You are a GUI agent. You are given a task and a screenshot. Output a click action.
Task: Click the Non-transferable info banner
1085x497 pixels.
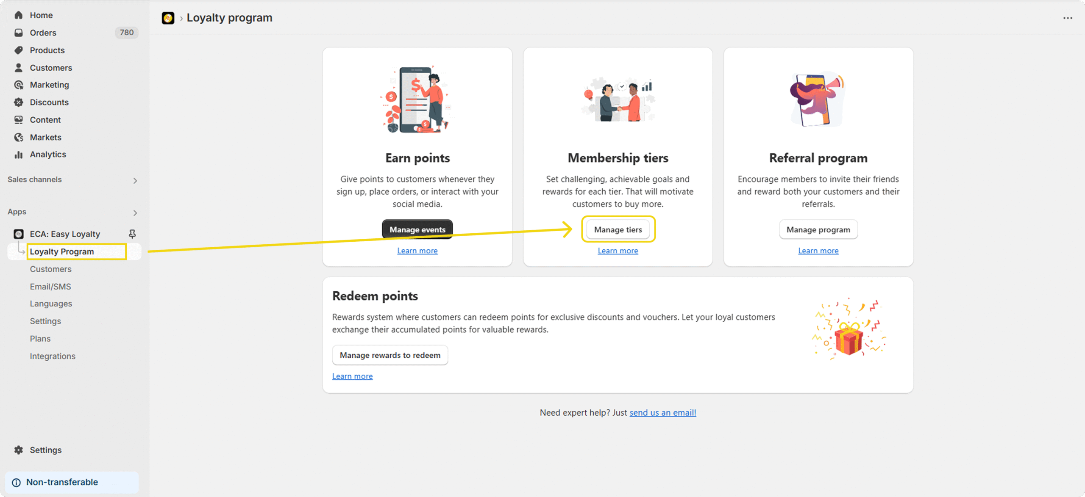click(x=72, y=482)
